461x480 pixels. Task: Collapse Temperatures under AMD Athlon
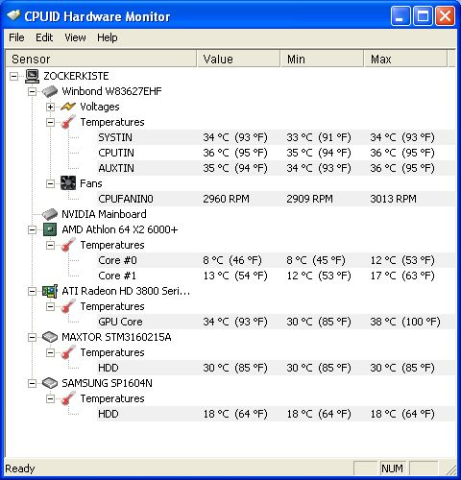[x=50, y=245]
